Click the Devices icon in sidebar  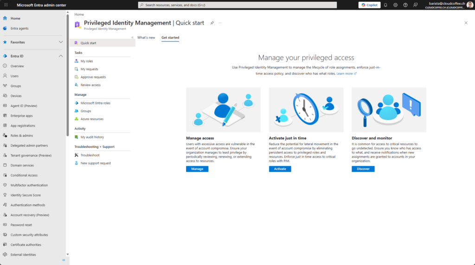click(x=5, y=95)
